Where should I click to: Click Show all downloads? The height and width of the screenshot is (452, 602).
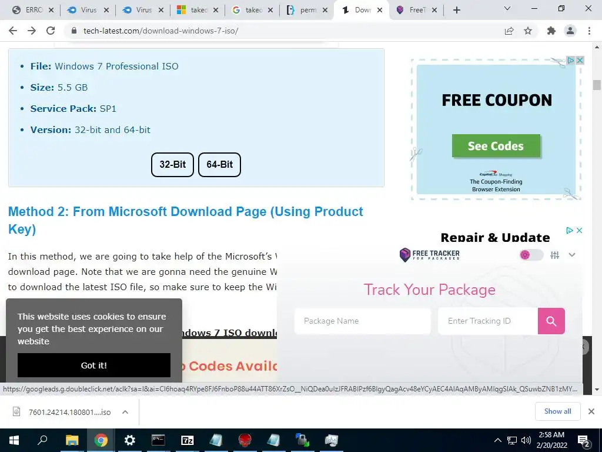(557, 411)
